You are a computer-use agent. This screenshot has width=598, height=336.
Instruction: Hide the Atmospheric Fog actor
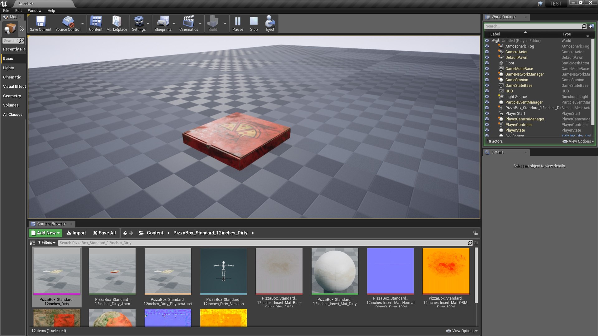(x=487, y=46)
